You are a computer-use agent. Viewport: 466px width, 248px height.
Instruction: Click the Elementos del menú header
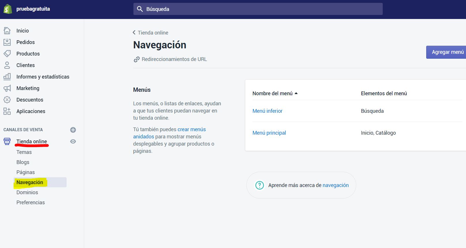tap(384, 94)
